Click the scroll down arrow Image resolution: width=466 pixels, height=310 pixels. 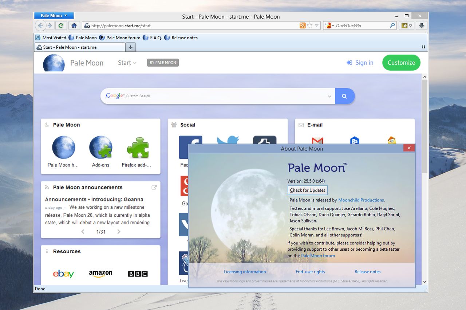[424, 282]
